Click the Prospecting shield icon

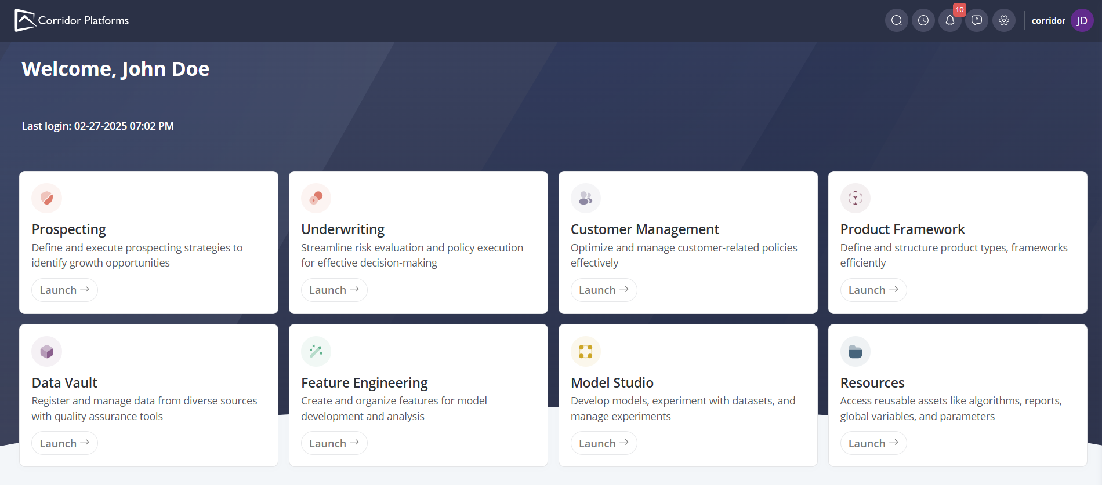click(47, 198)
